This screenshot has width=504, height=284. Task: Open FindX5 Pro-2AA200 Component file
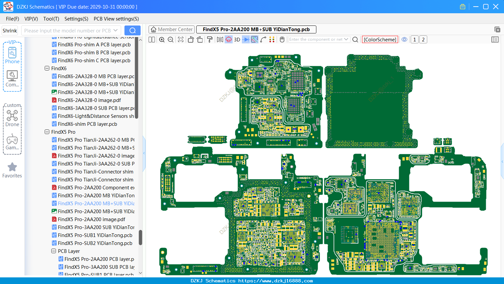click(93, 187)
